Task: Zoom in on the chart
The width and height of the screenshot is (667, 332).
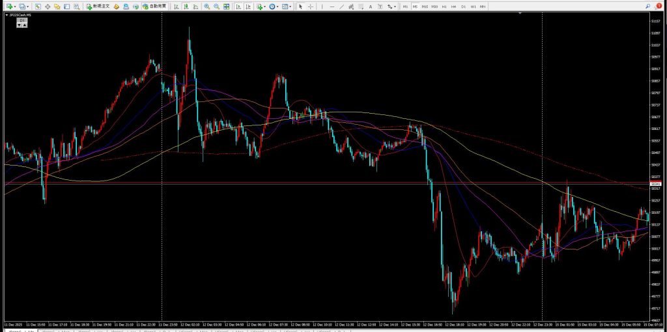Action: 206,6
